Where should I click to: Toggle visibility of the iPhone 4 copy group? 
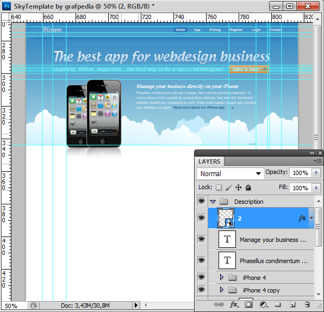[202, 290]
